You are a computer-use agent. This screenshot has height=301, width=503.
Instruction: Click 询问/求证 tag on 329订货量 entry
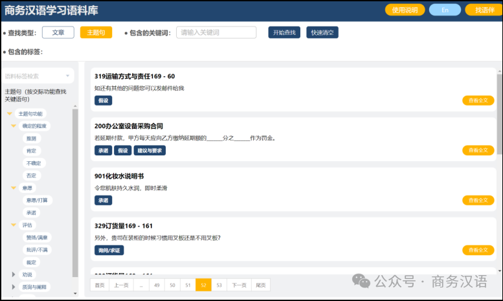point(109,250)
